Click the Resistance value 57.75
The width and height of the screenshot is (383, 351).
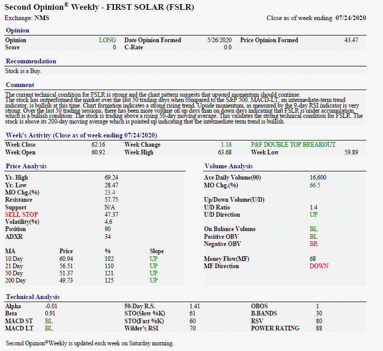click(x=111, y=200)
